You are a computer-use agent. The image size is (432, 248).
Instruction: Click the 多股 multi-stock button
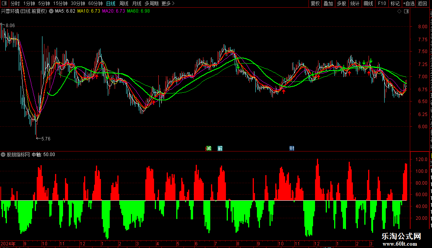pyautogui.click(x=341, y=3)
